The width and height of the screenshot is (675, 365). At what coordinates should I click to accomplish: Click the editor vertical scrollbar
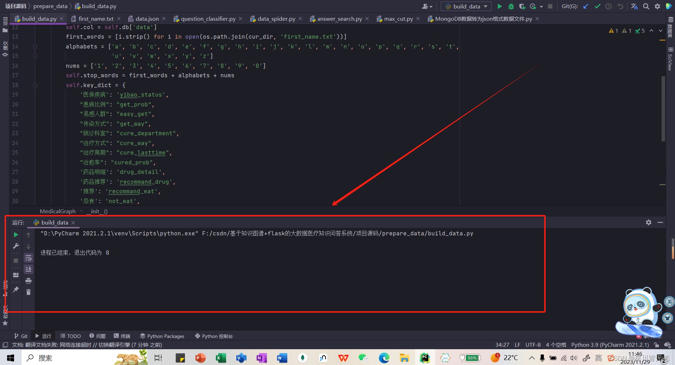coord(663,109)
